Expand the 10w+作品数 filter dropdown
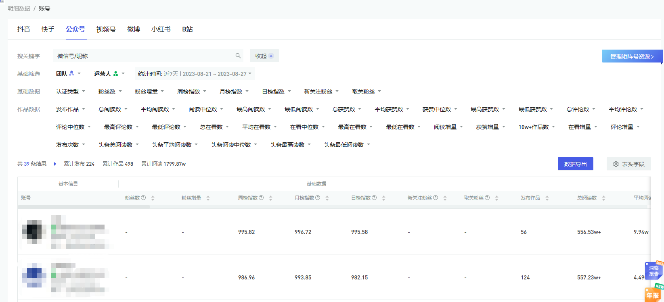 point(537,127)
